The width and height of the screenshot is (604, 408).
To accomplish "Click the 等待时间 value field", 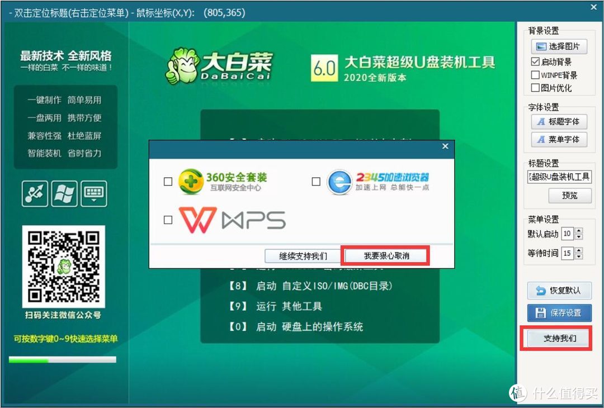I will [568, 253].
